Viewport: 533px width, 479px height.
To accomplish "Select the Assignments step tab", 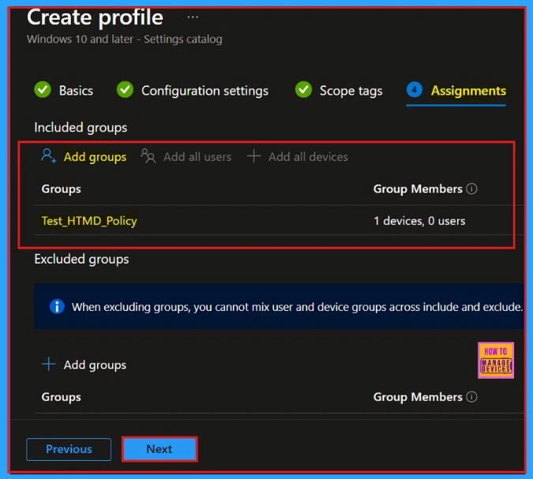I will [x=456, y=91].
